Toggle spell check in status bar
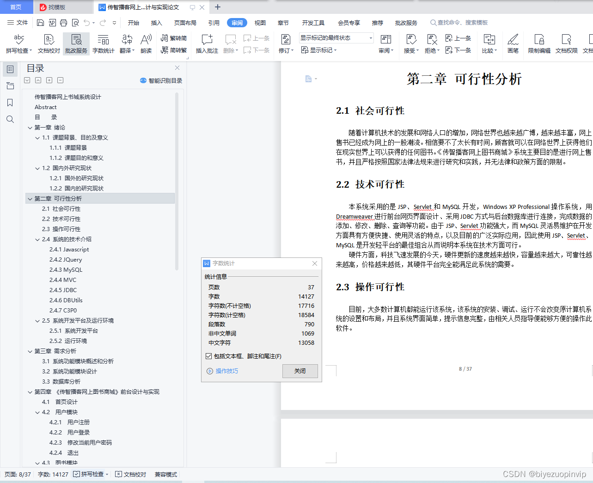Screen dimensions: 593x483 click(x=91, y=474)
